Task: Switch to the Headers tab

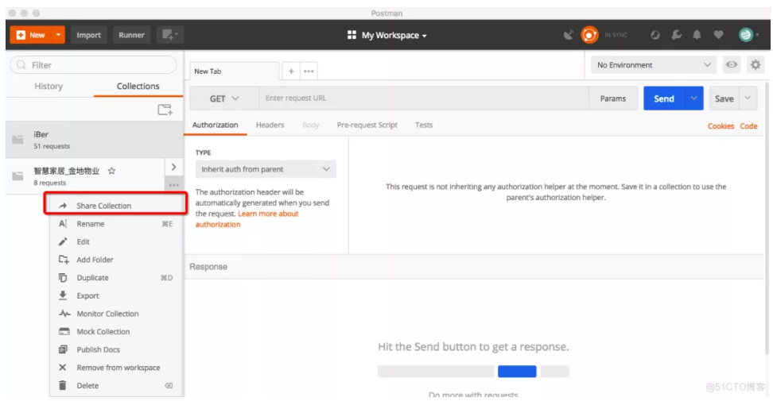Action: coord(270,125)
